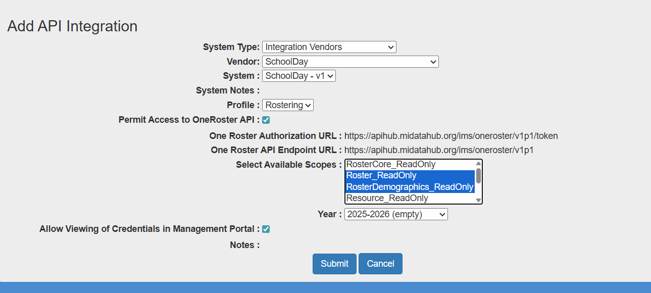651x293 pixels.
Task: Toggle Allow Viewing of Credentials checkbox
Action: click(266, 229)
